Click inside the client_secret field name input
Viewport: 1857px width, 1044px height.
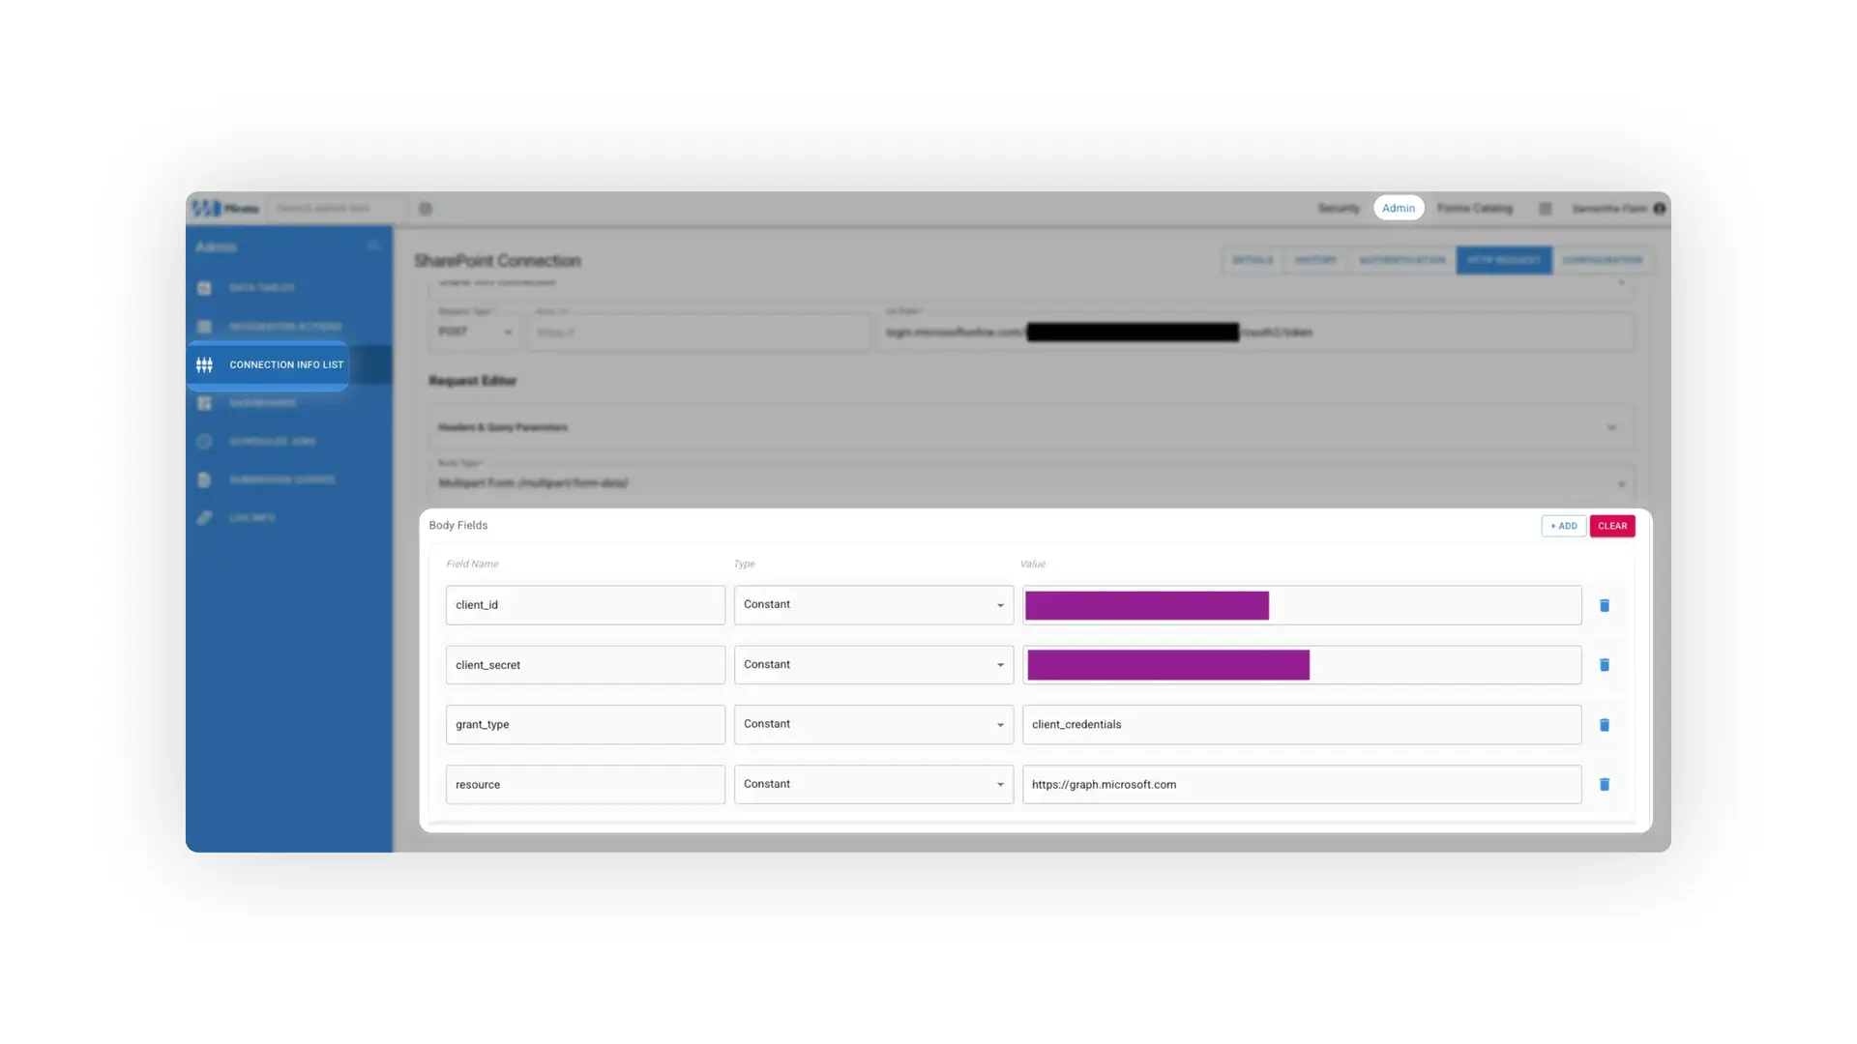coord(584,664)
